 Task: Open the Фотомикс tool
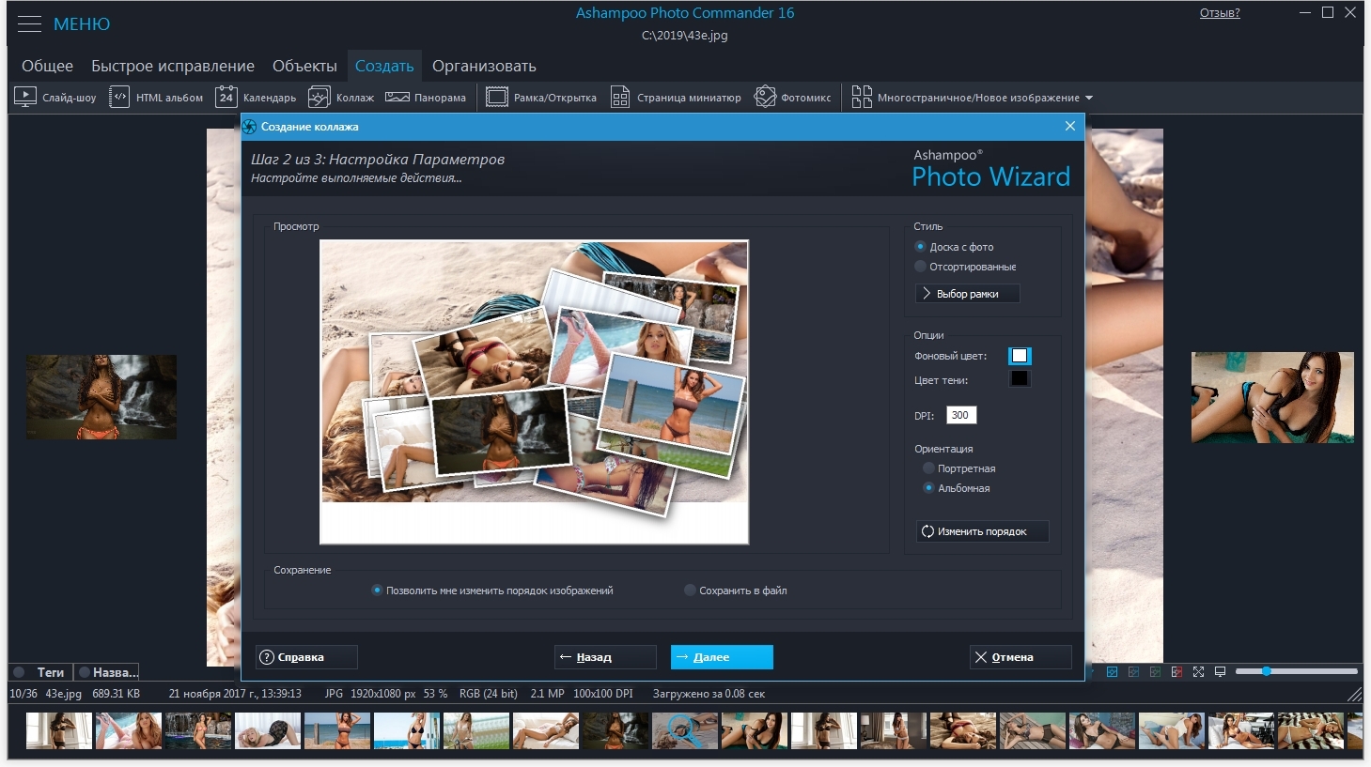tap(793, 97)
